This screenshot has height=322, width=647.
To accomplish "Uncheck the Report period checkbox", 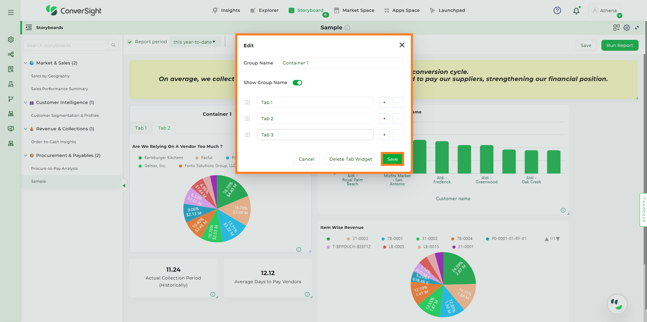I will point(130,42).
